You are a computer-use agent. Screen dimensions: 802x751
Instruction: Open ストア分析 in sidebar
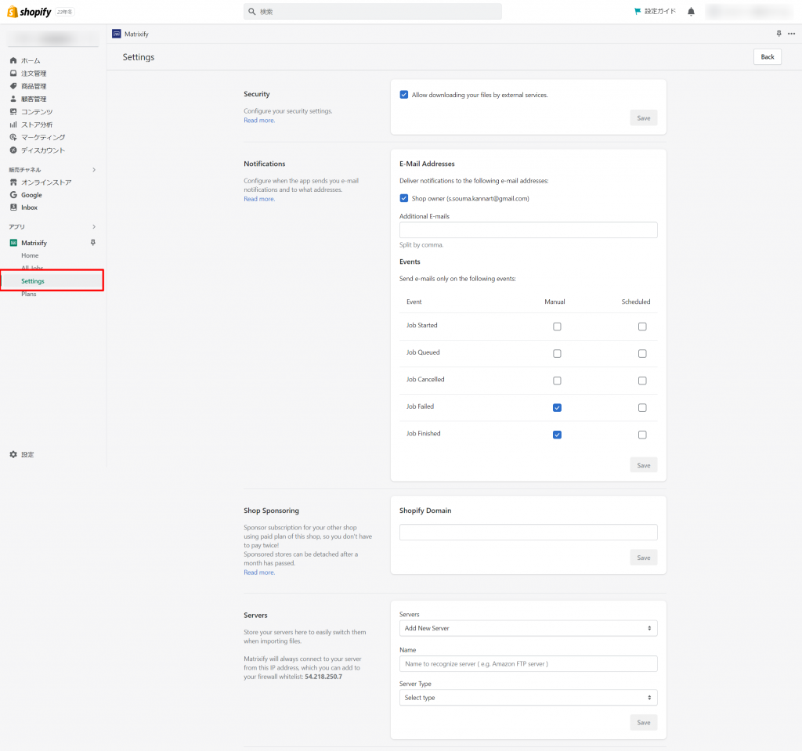tap(37, 125)
